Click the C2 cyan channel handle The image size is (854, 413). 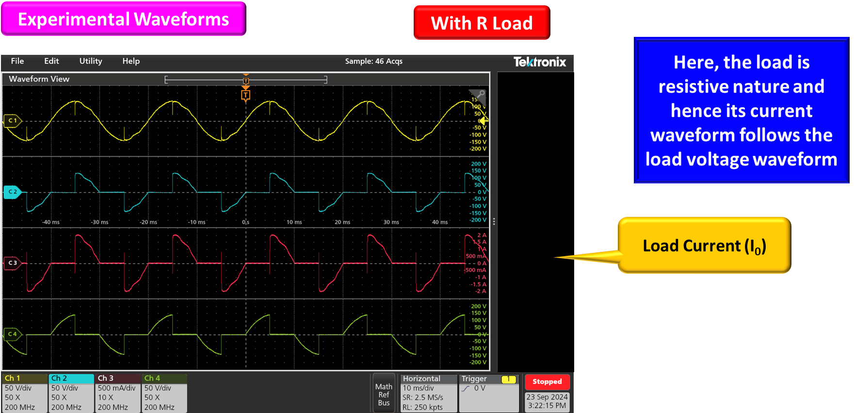point(12,192)
